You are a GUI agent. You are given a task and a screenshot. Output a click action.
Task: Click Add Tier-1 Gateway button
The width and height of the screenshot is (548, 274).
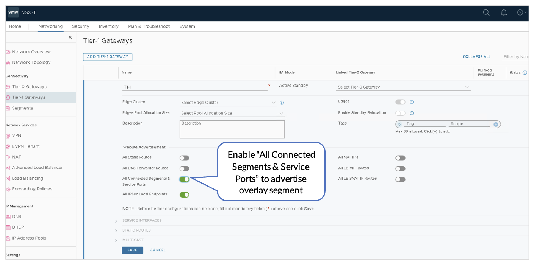pyautogui.click(x=108, y=57)
